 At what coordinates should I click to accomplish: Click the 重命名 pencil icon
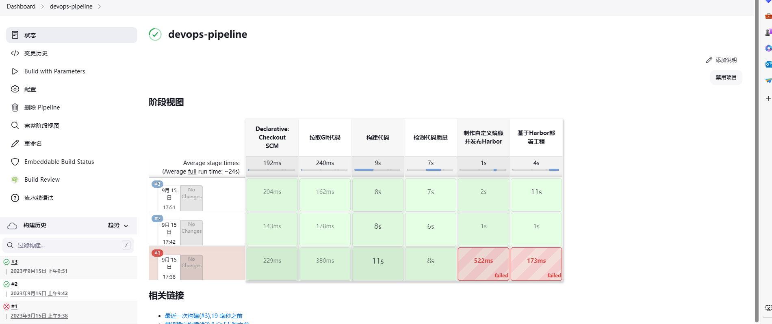click(x=15, y=144)
